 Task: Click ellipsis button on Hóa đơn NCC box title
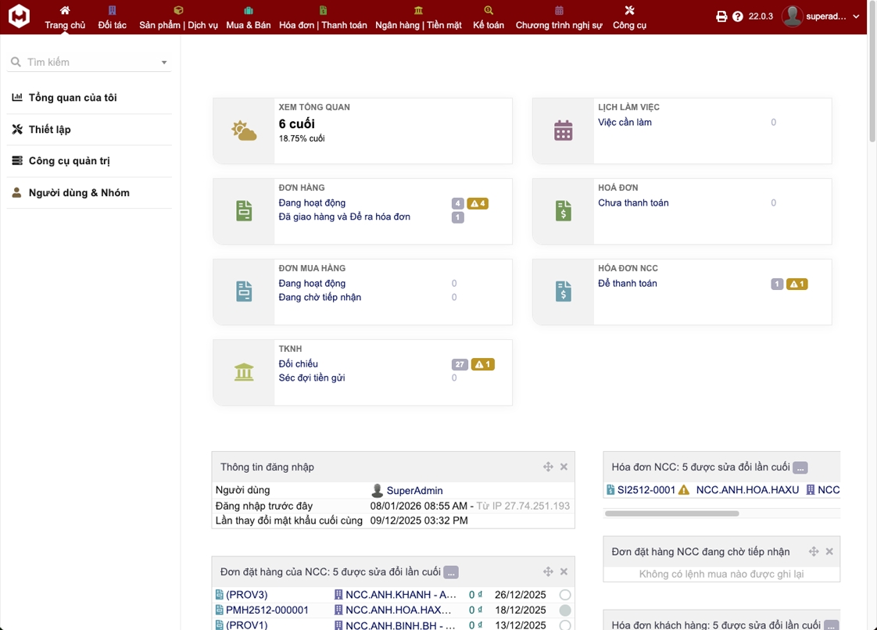(800, 467)
